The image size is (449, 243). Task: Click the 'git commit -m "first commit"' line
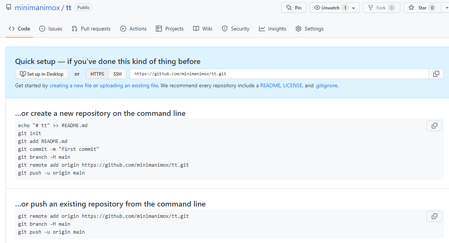(x=58, y=149)
